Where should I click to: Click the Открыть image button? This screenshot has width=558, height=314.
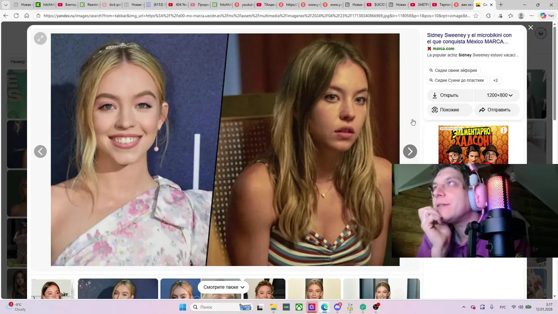pyautogui.click(x=450, y=95)
